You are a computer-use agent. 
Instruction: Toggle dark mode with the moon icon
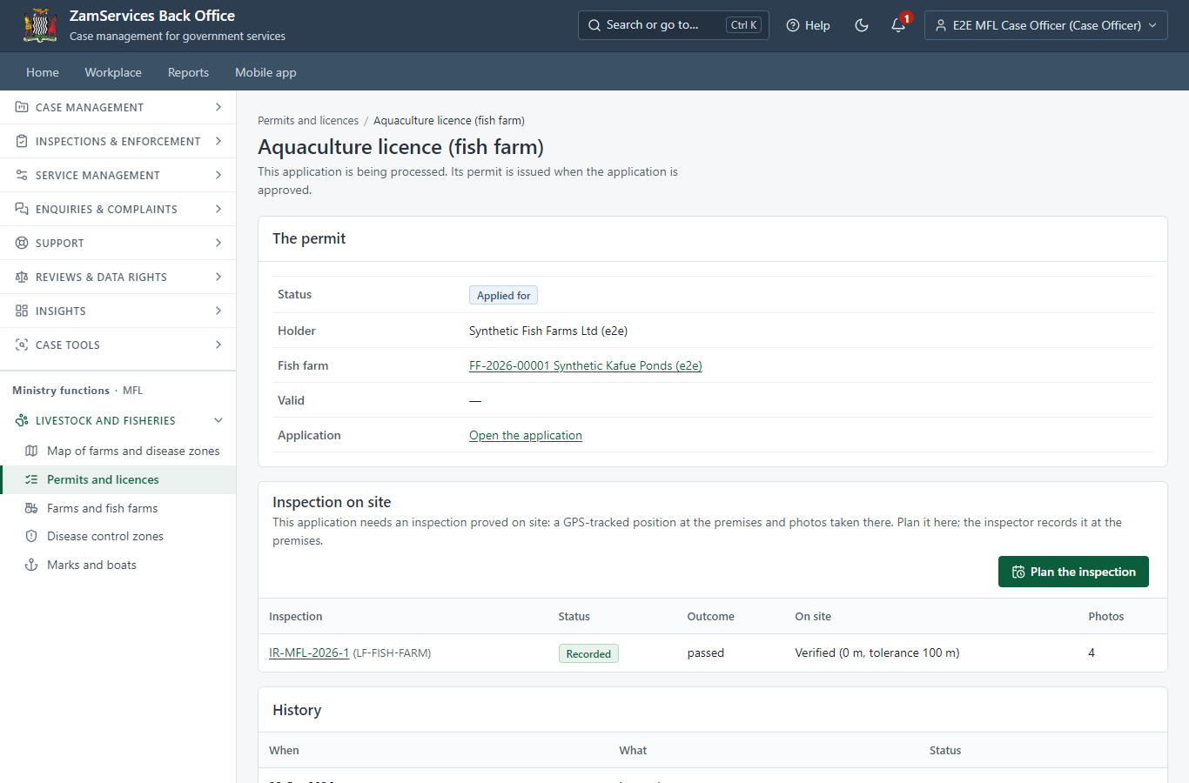pos(862,25)
